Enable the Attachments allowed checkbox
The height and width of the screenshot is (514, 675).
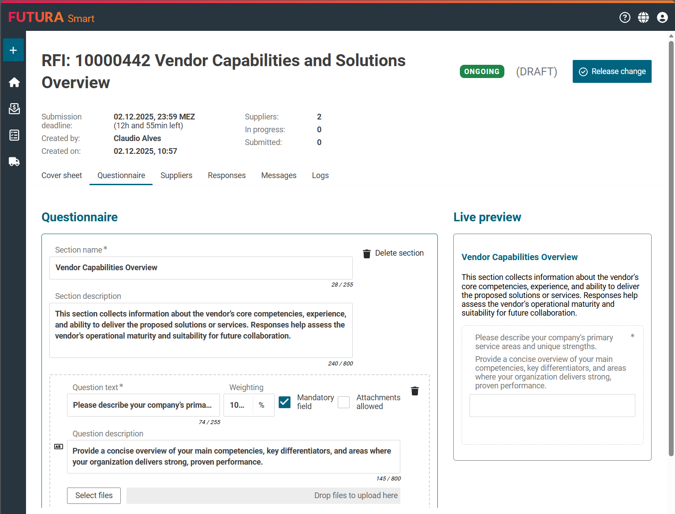click(x=343, y=402)
